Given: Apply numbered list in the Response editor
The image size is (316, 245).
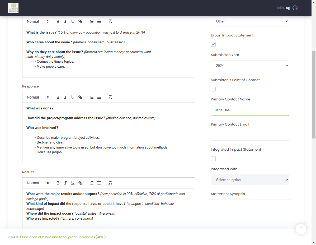Looking at the screenshot, I should click(92, 97).
